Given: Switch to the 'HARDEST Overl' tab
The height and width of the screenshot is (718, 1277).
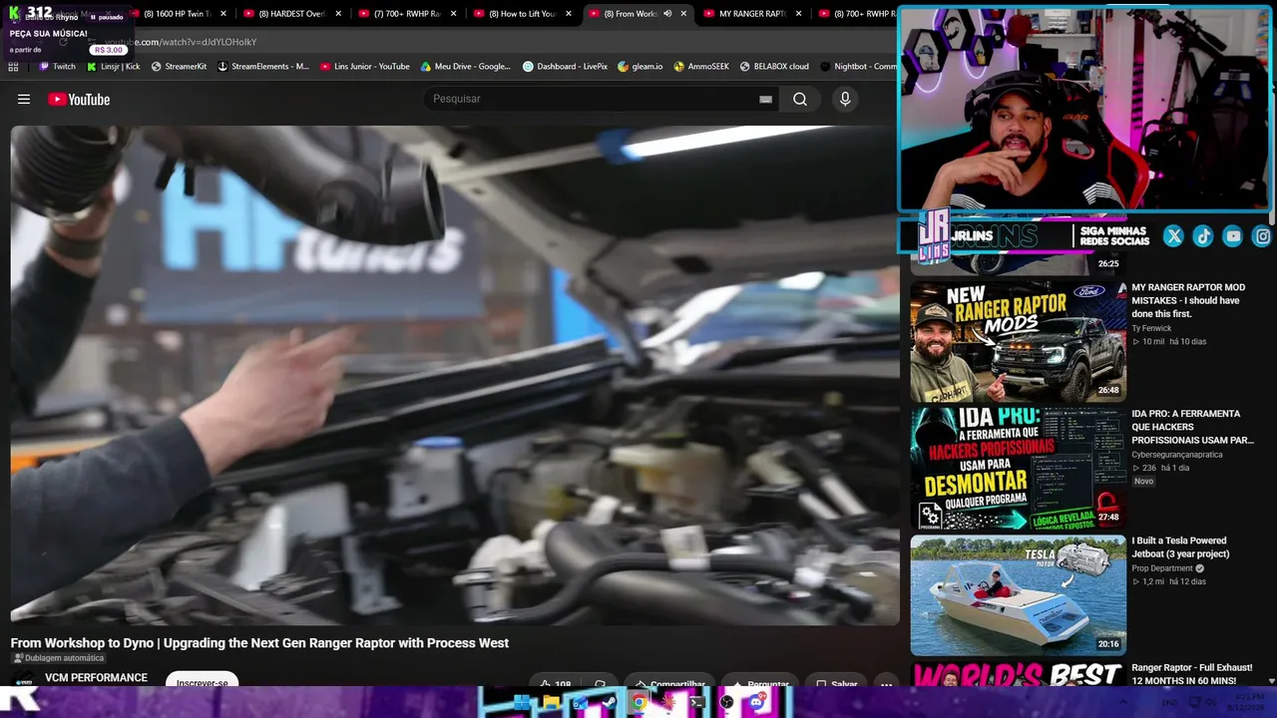Looking at the screenshot, I should coord(292,14).
